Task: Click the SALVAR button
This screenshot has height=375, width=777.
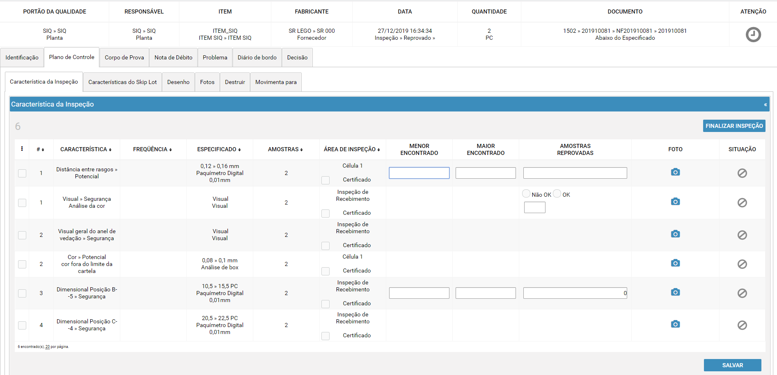Action: (732, 365)
